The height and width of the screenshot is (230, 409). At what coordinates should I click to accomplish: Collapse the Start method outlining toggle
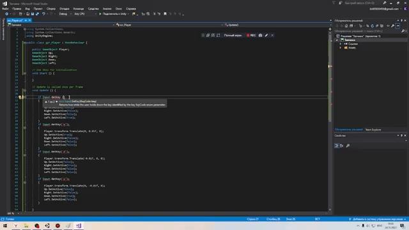(25, 73)
